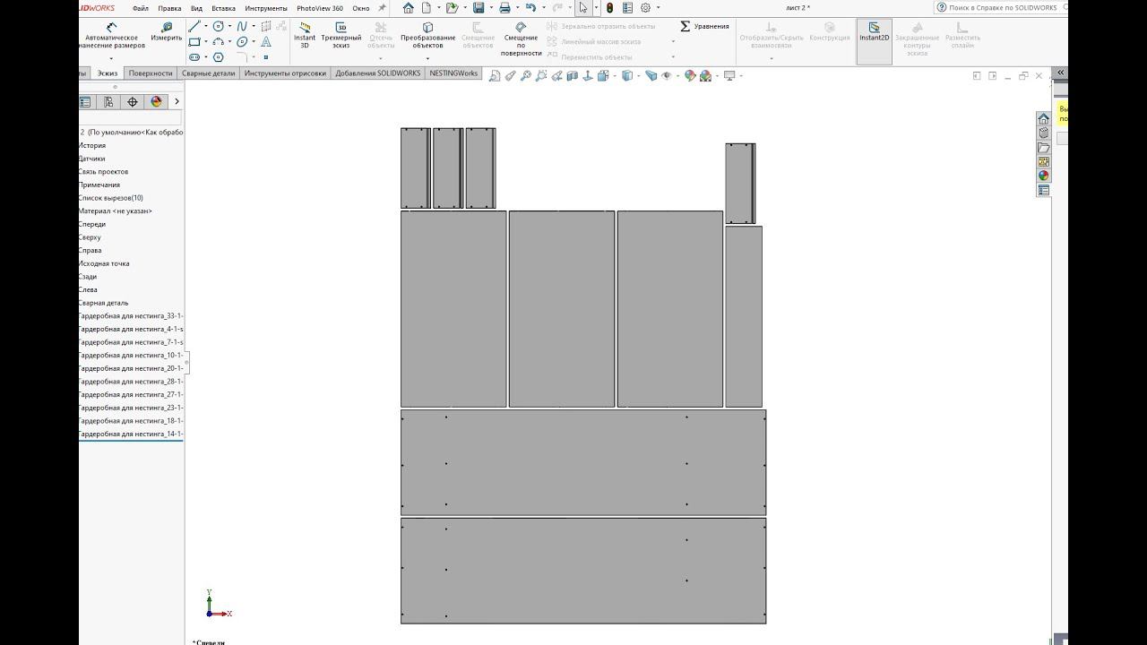Image resolution: width=1147 pixels, height=645 pixels.
Task: Click the SOLIDWORKS help search field
Action: (x=1002, y=8)
